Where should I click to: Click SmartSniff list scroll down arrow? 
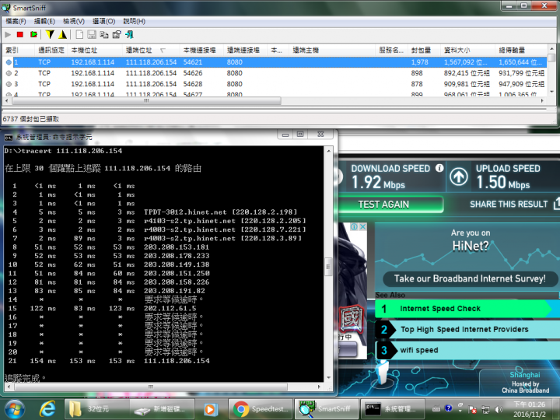click(551, 92)
